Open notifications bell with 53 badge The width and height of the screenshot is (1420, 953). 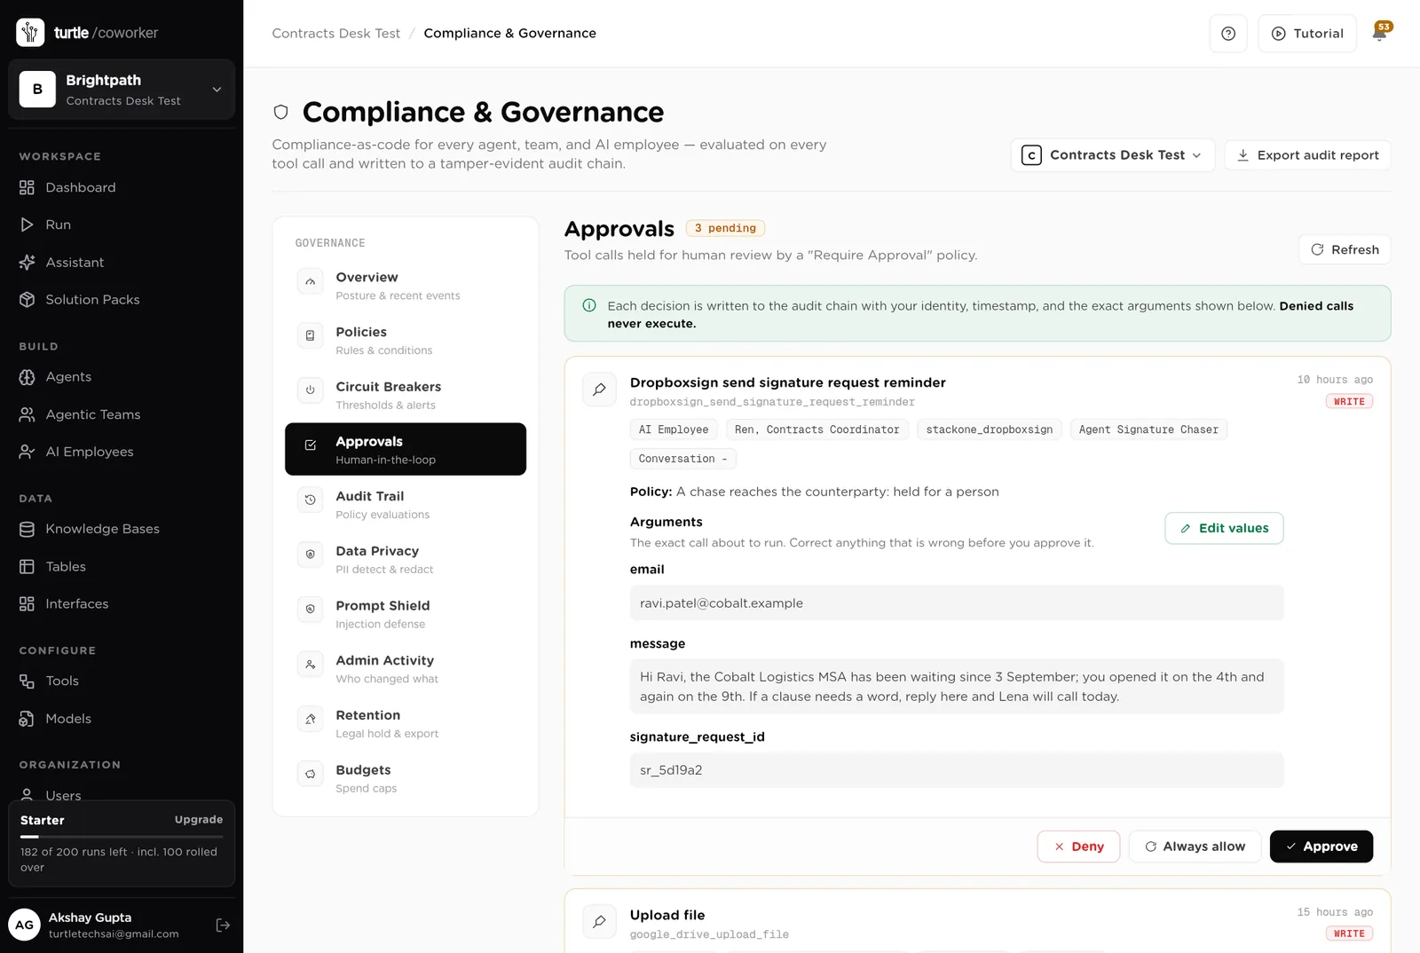[x=1380, y=33]
